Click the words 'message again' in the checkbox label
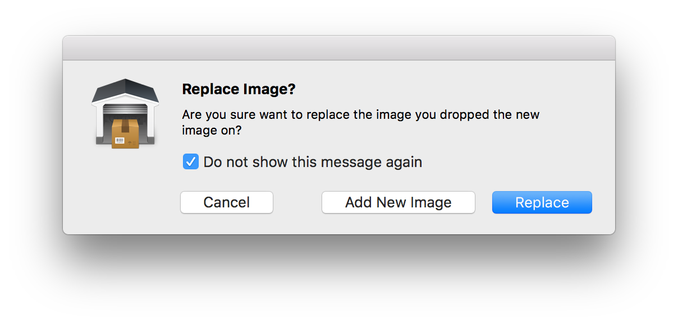Viewport: 678px width, 324px height. [371, 163]
